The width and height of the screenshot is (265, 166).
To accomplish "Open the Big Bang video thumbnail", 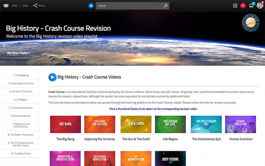I will pos(66,124).
